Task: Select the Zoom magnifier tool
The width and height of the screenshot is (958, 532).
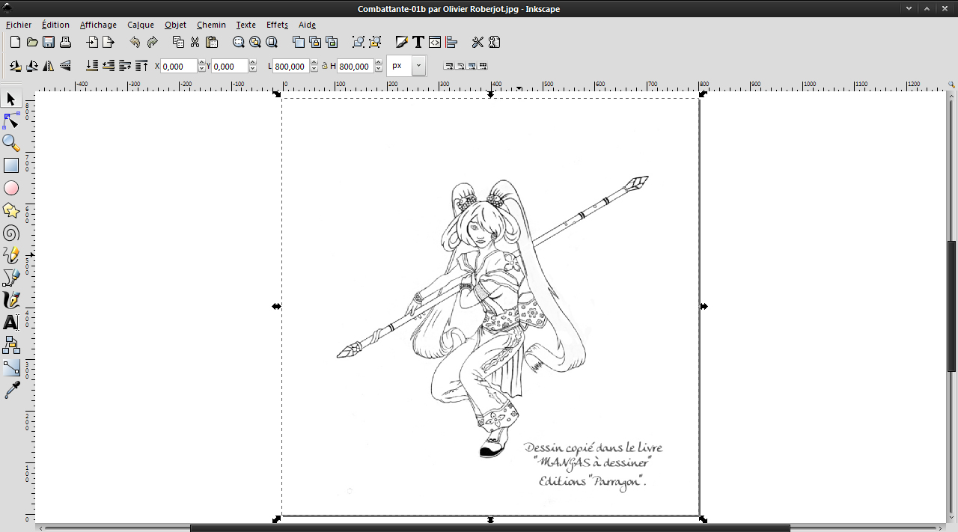Action: [10, 143]
